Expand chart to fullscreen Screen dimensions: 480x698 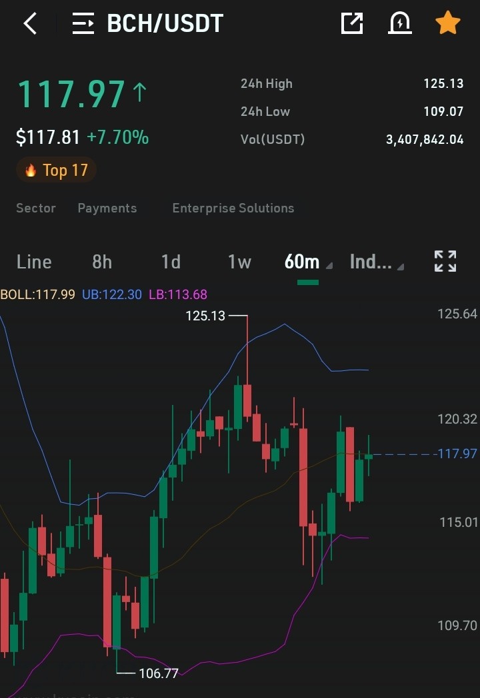pyautogui.click(x=445, y=261)
